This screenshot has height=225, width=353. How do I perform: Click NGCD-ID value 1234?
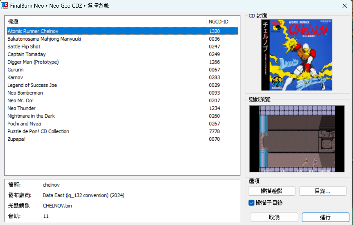214,108
